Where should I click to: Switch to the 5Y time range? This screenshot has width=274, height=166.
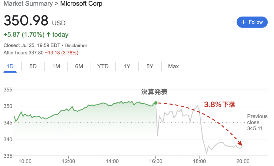pos(150,66)
